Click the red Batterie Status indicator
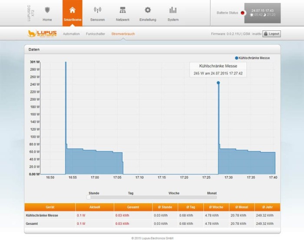 pos(242,13)
